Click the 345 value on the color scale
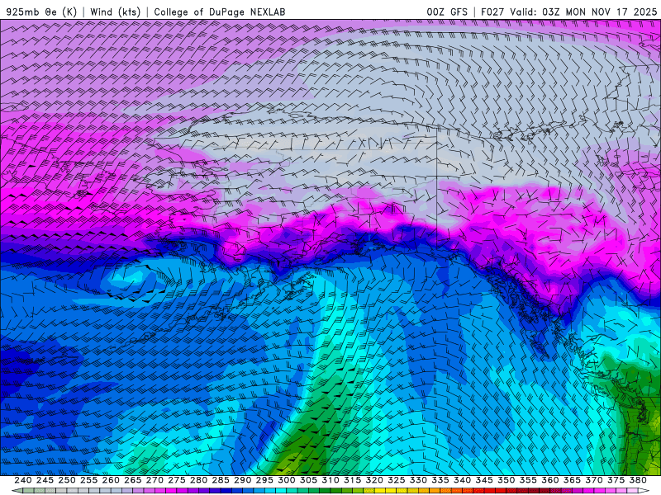Viewport: 661px width, 495px height. pos(484,480)
